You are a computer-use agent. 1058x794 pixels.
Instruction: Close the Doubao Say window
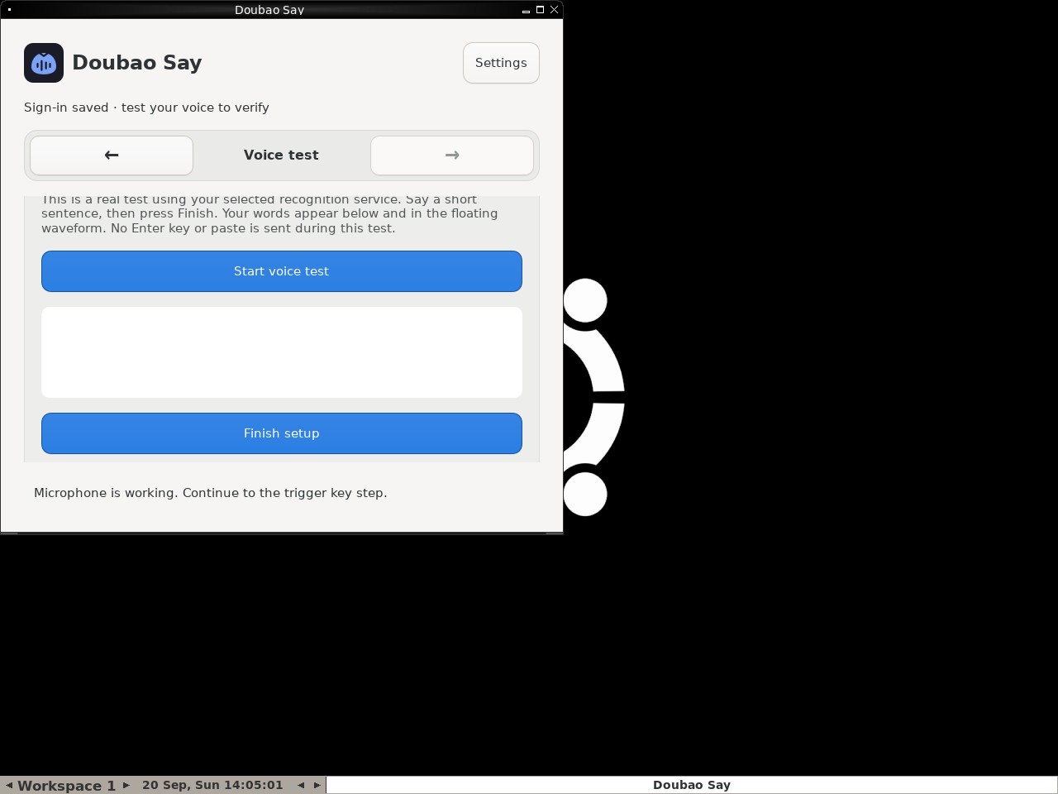point(554,10)
